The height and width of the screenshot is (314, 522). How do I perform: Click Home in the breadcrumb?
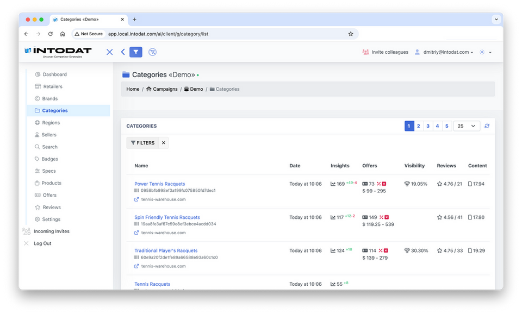pyautogui.click(x=133, y=89)
